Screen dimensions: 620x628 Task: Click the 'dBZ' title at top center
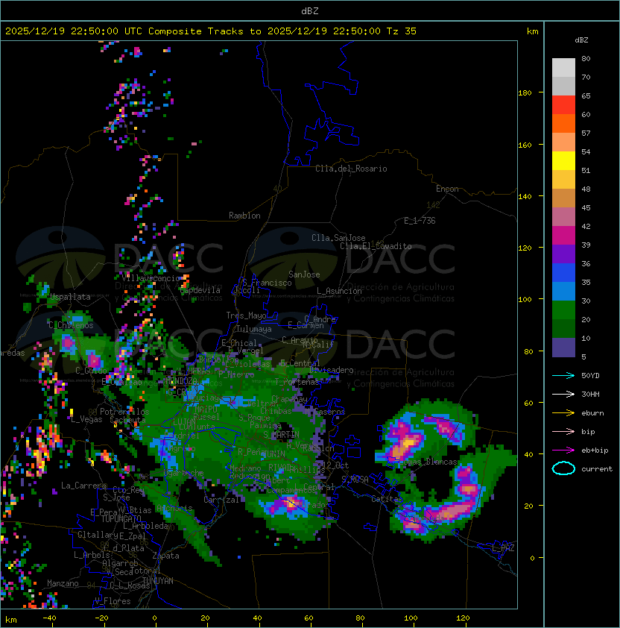[310, 10]
